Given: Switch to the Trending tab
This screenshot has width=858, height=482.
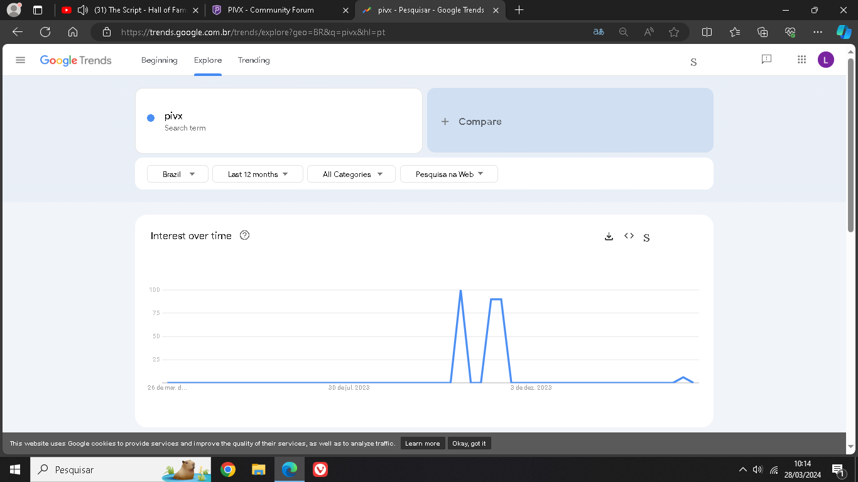Looking at the screenshot, I should pyautogui.click(x=254, y=60).
